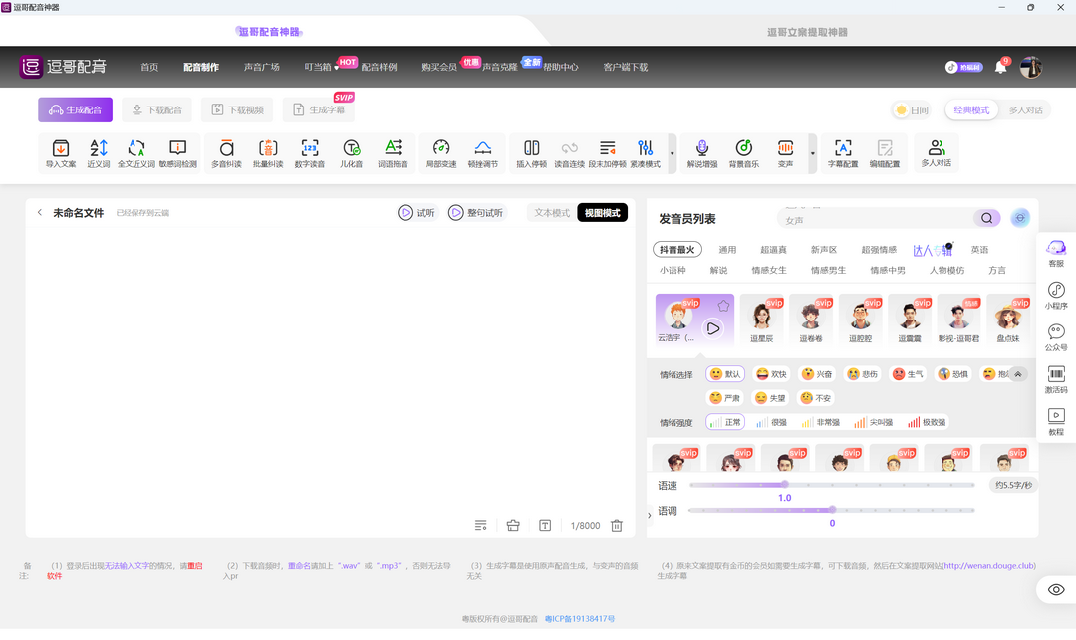Toggle 日间 day mode
This screenshot has height=640, width=1076.
pos(910,109)
